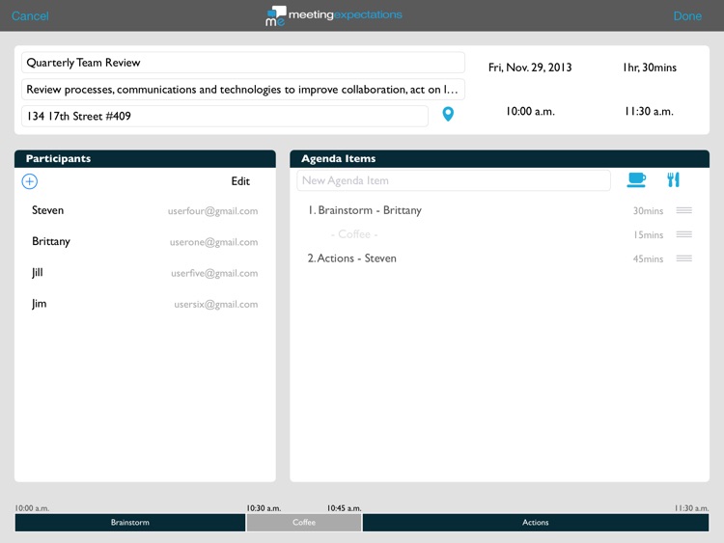Change the end time 11:30 a.m.
724x543 pixels.
(650, 111)
